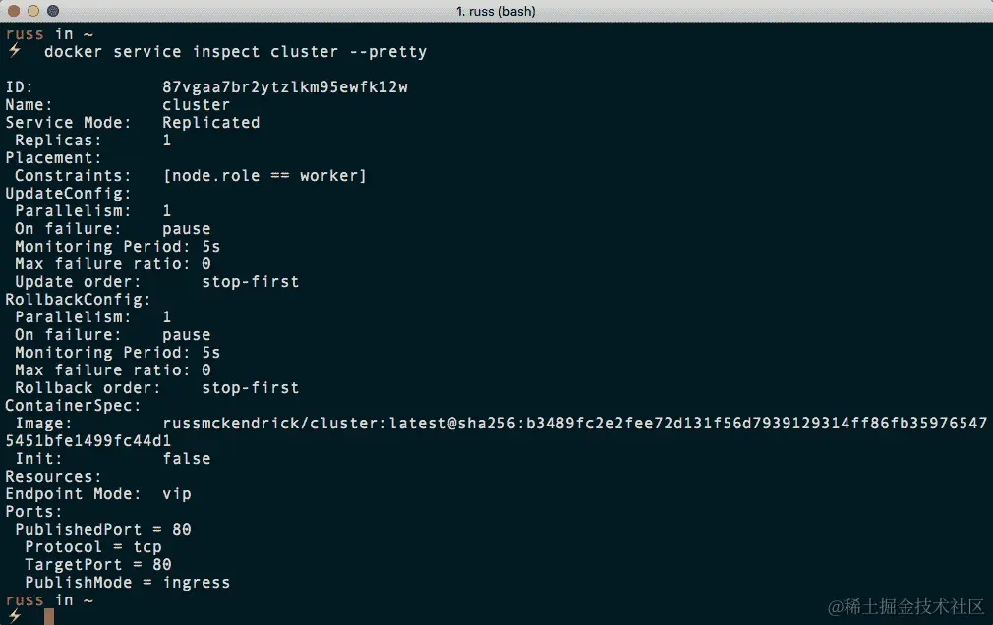The image size is (993, 625).
Task: Click 'Parallelism:' under UpdateConfig
Action: pos(73,211)
